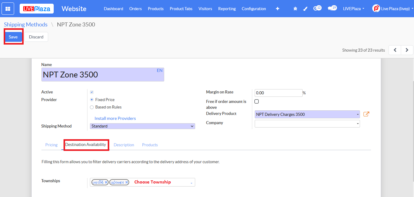Go back to Shipping Methods breadcrumb

point(26,25)
